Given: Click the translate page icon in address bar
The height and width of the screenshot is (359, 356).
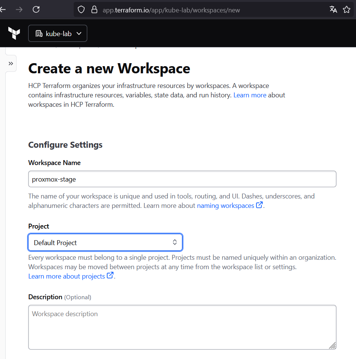Looking at the screenshot, I should point(333,10).
